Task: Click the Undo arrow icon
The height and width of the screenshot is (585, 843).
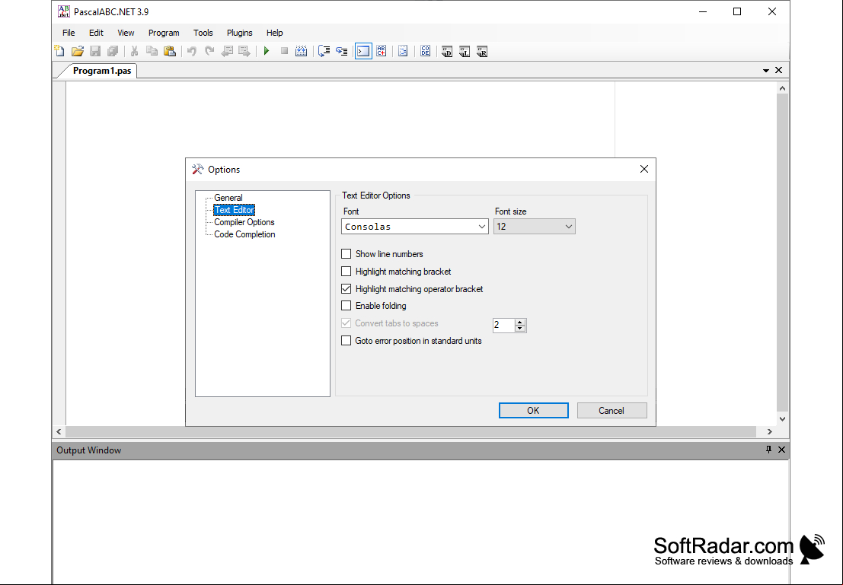Action: click(x=192, y=51)
